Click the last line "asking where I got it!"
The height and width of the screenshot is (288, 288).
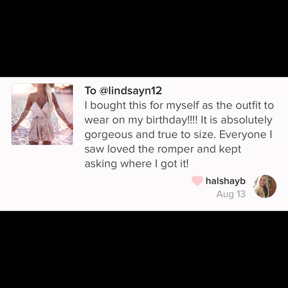pos(137,164)
